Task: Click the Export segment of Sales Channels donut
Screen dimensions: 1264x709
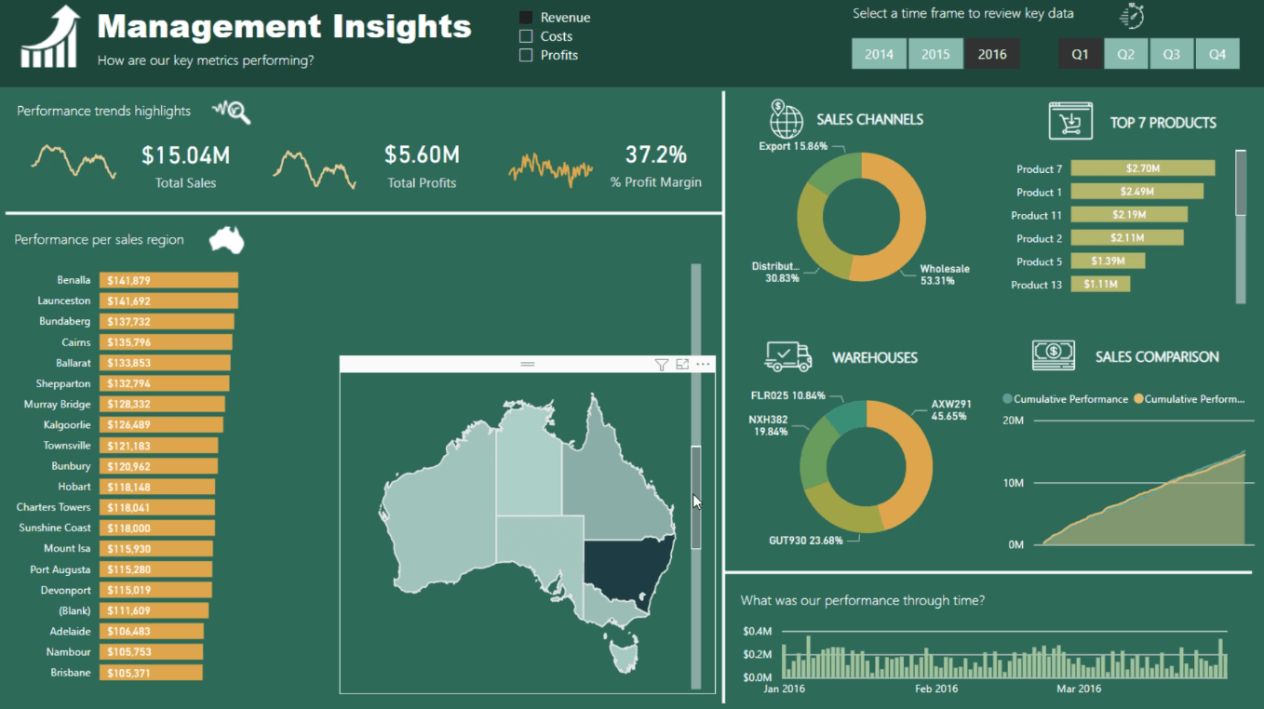Action: pos(835,172)
